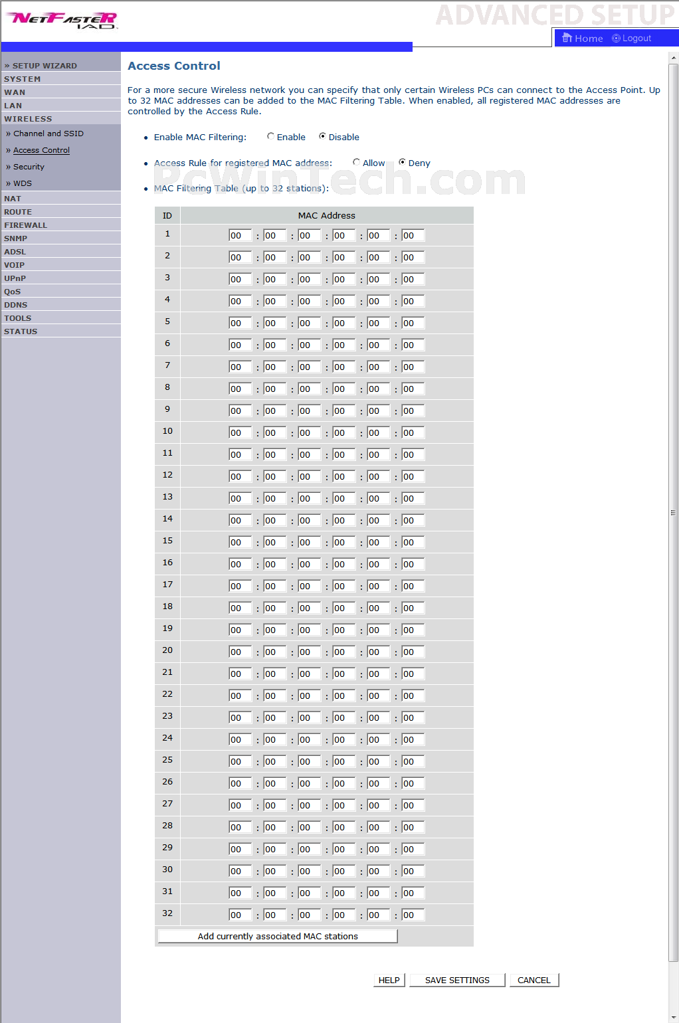Image resolution: width=679 pixels, height=1023 pixels.
Task: Expand the FIREWALL menu section
Action: (x=26, y=225)
